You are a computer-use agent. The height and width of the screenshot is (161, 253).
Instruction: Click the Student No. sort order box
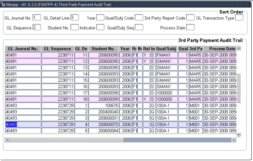click(75, 27)
